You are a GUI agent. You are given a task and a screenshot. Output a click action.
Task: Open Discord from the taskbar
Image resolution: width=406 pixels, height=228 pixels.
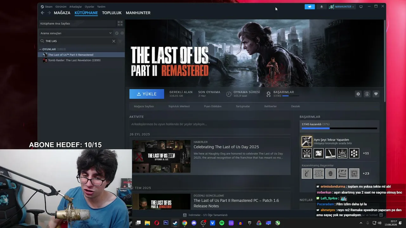pos(194,223)
